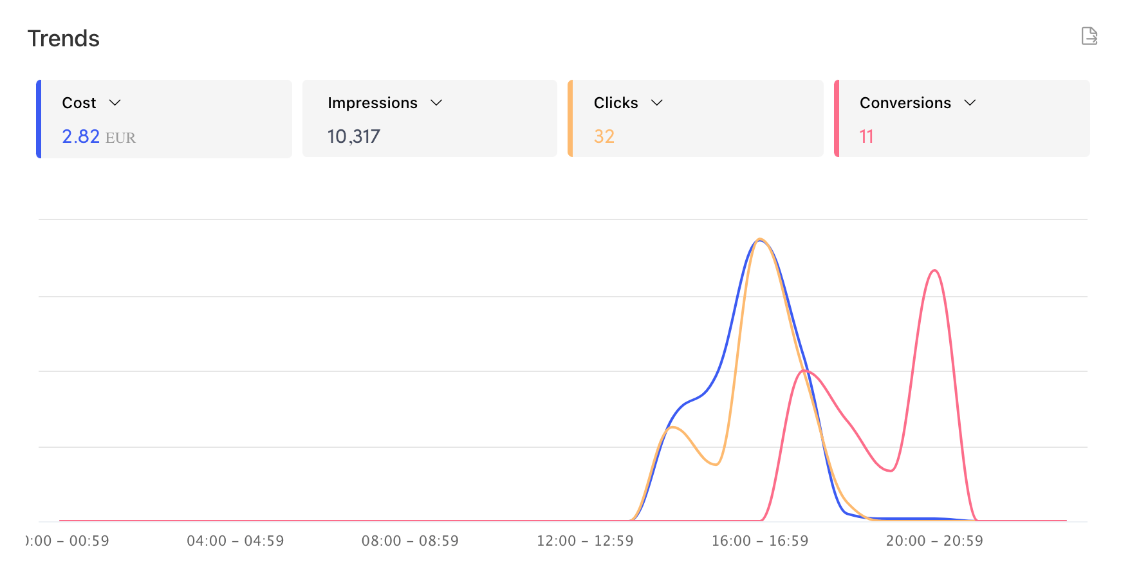The image size is (1130, 574).
Task: Expand the Impressions metric chevron
Action: pos(436,103)
